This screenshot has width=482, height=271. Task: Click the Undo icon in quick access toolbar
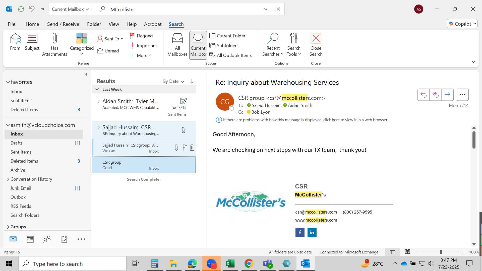pos(32,9)
